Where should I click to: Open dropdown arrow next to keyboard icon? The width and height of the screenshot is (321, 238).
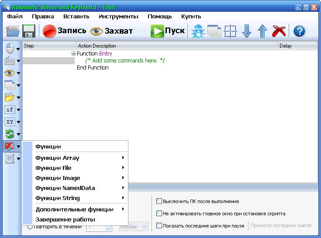click(x=18, y=61)
